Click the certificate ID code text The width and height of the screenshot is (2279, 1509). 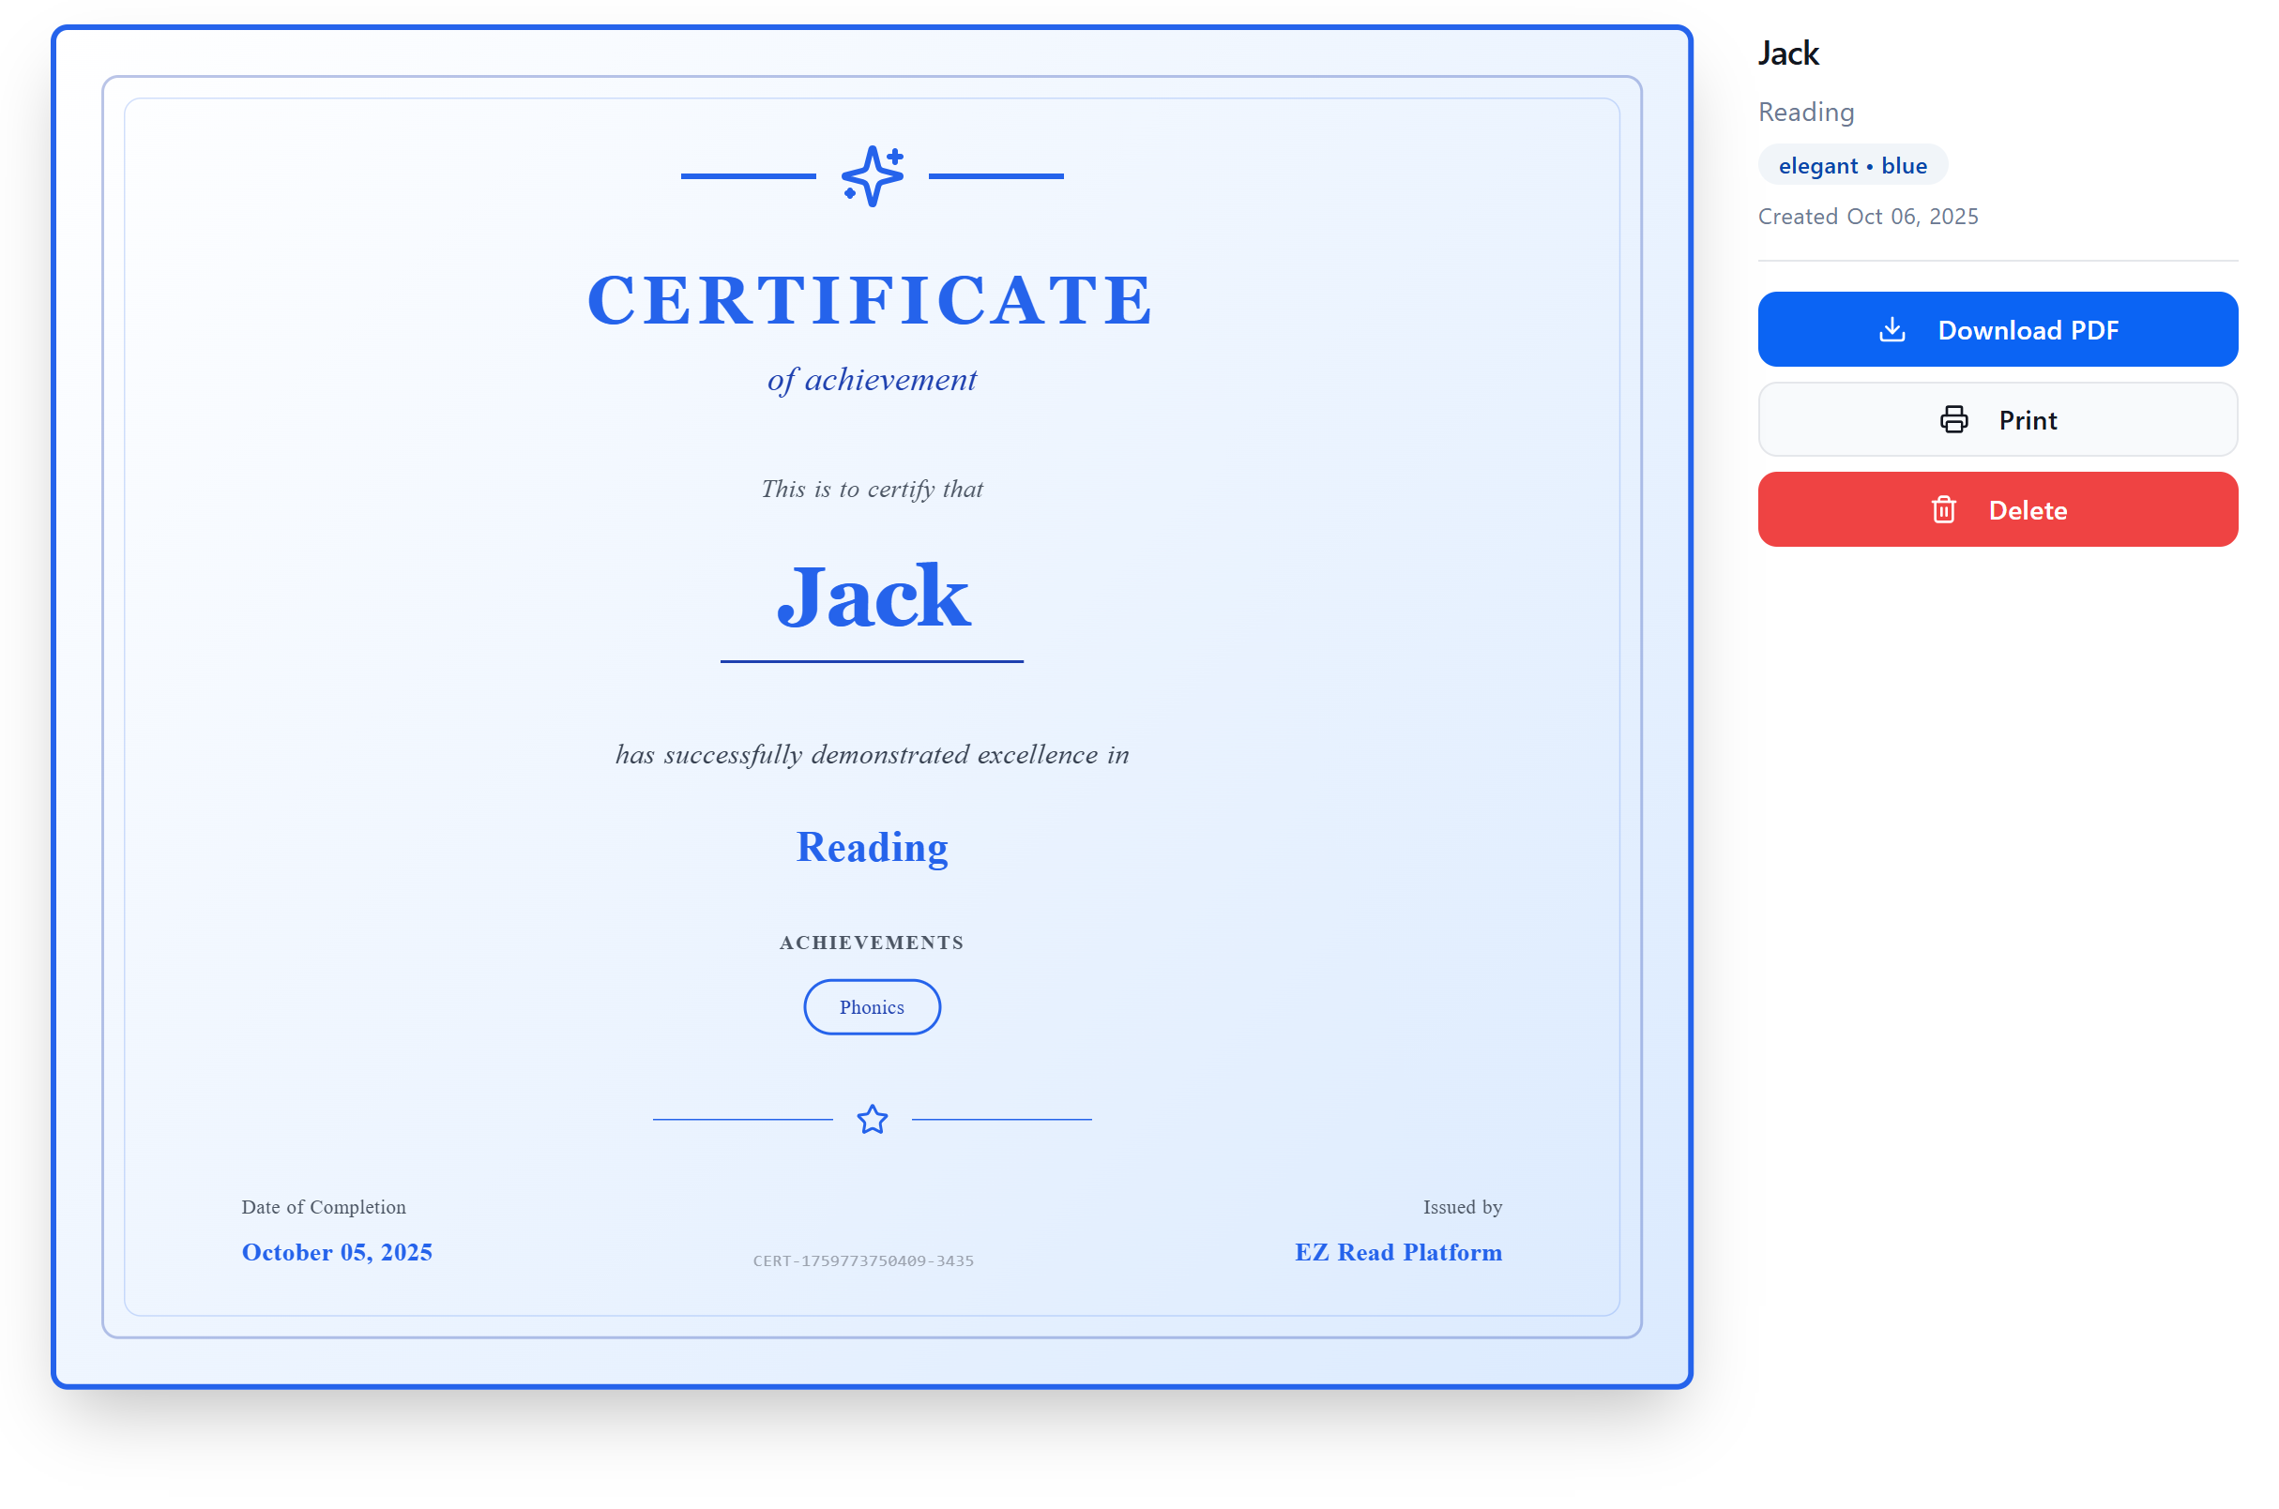click(862, 1260)
